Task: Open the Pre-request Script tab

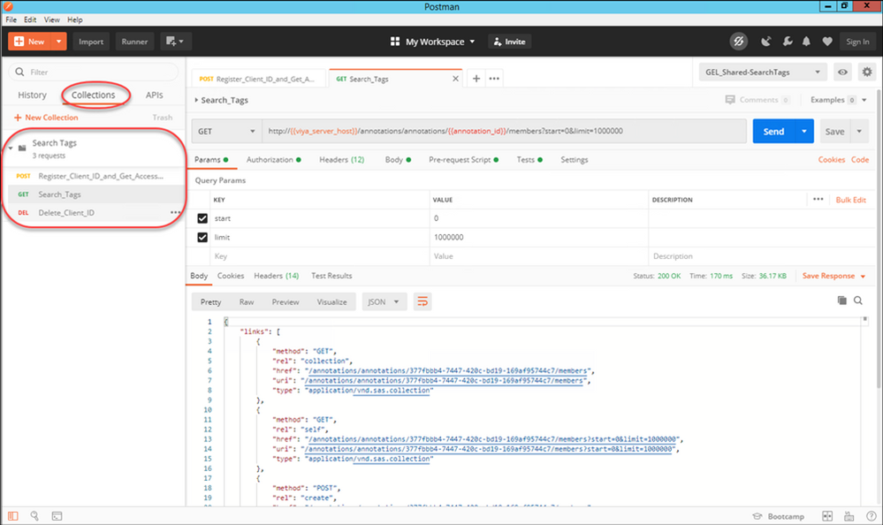Action: tap(463, 160)
